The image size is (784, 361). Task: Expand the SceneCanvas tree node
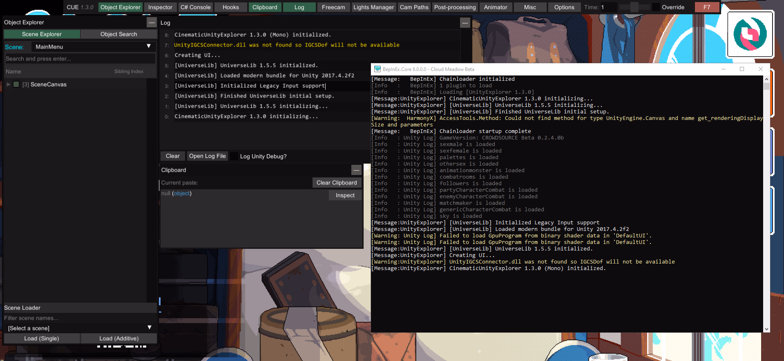point(9,84)
